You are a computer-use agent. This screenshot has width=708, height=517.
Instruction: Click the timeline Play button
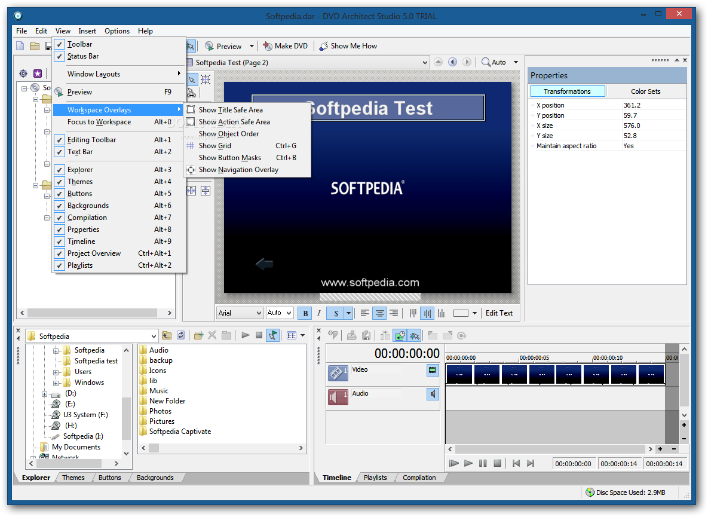(x=468, y=463)
